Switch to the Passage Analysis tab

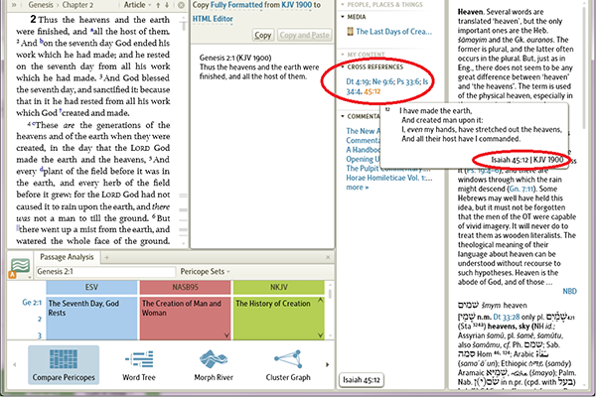click(67, 257)
